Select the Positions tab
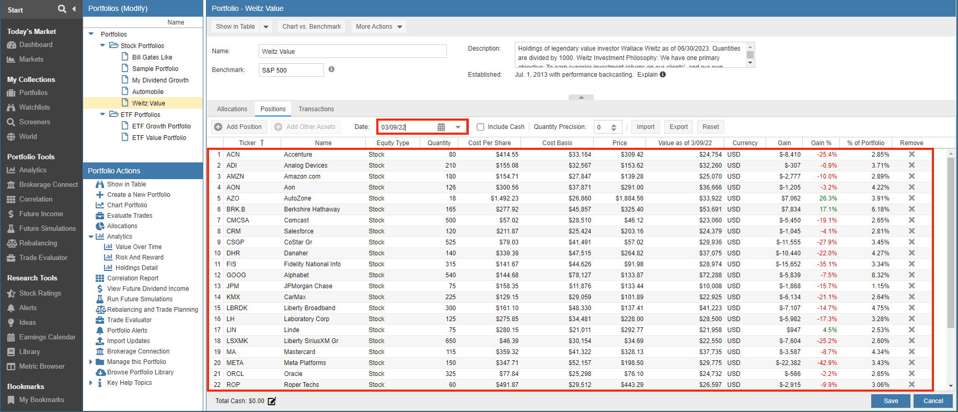The width and height of the screenshot is (958, 412). pos(273,109)
